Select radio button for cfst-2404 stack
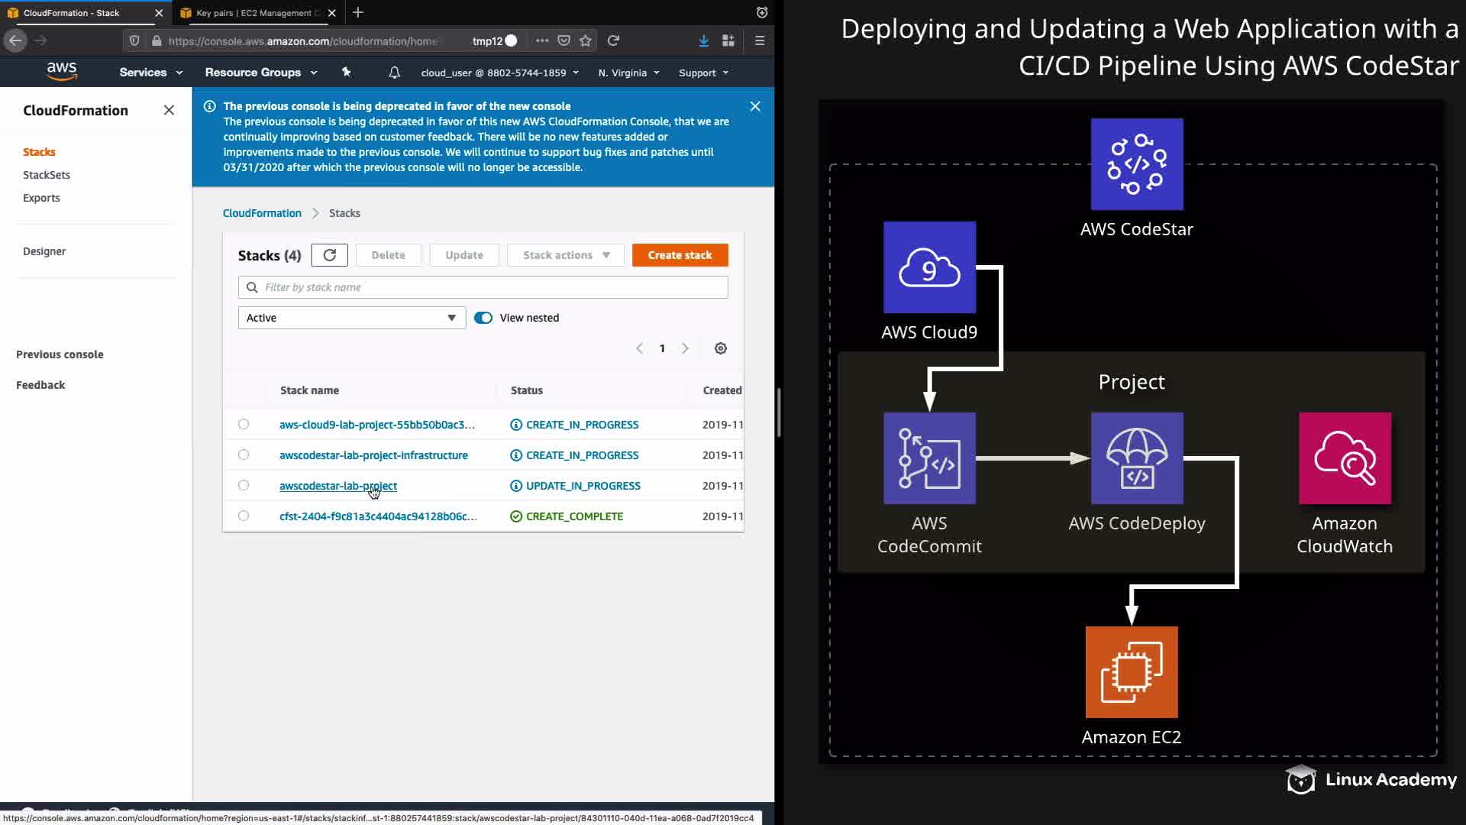The height and width of the screenshot is (825, 1466). [244, 516]
